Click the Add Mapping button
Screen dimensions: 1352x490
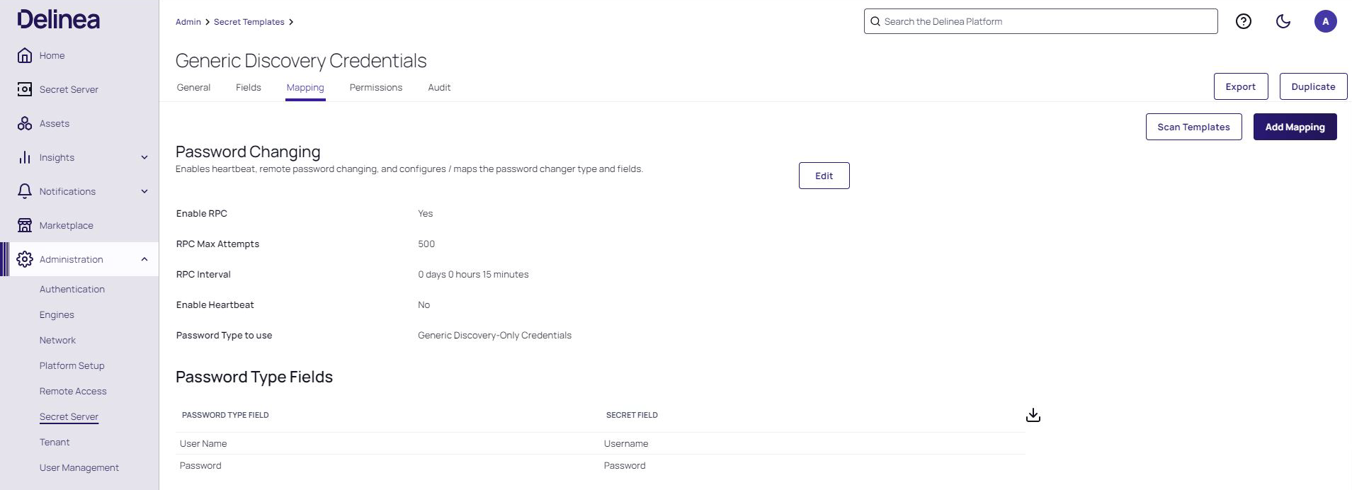click(x=1295, y=127)
